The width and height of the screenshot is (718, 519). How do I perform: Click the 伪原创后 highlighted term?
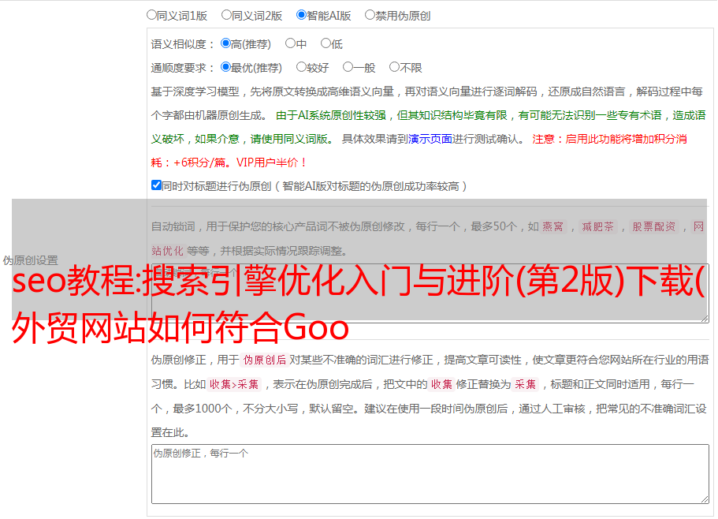pyautogui.click(x=265, y=360)
